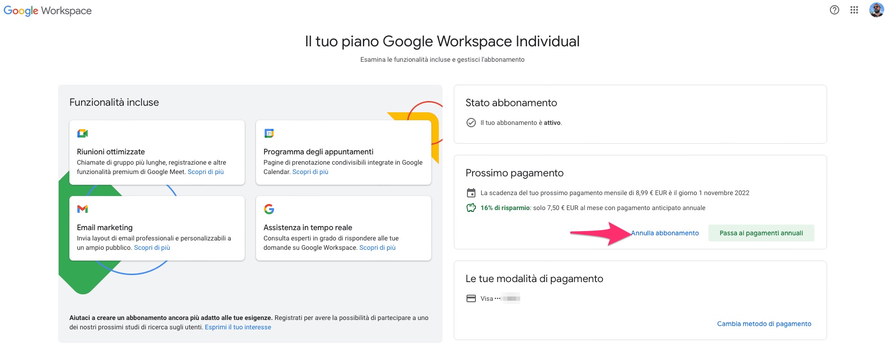
Task: Click Le tue modalità di pagamento heading
Action: (x=534, y=279)
